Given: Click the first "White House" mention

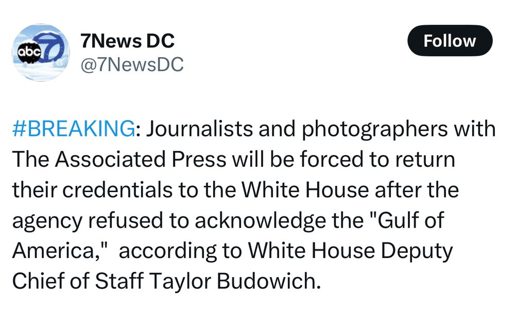Looking at the screenshot, I should click(305, 190).
